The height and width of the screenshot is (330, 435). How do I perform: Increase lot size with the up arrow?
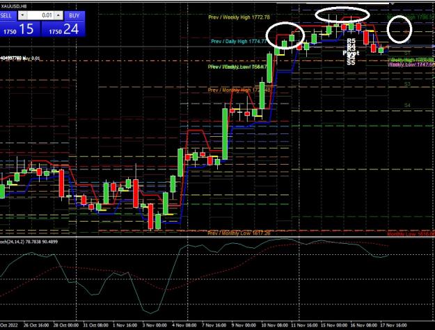(58, 15)
